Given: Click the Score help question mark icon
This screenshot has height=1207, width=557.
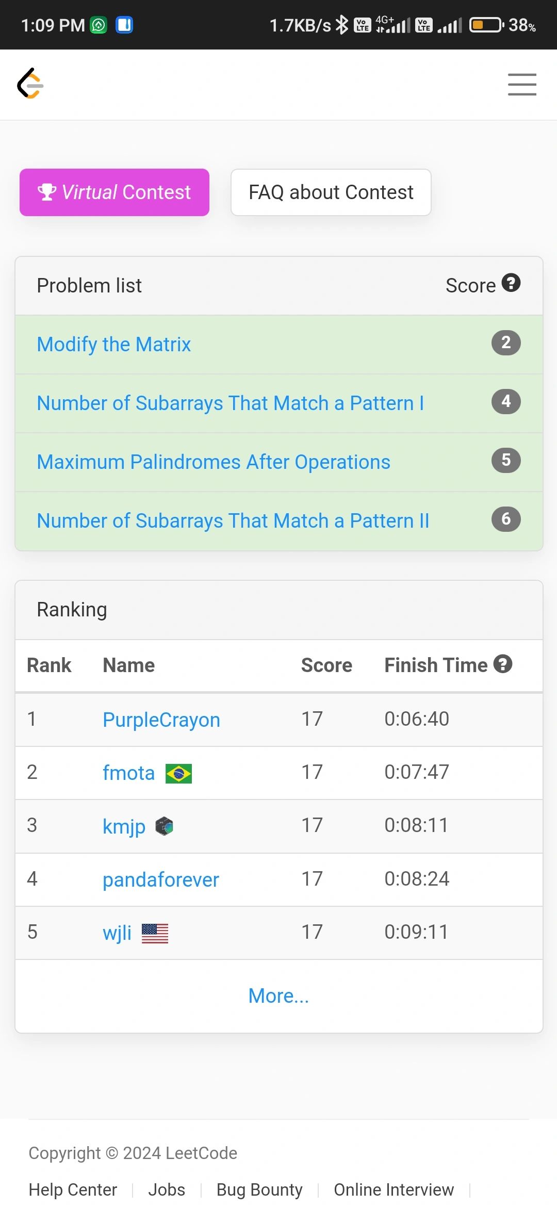Looking at the screenshot, I should point(511,283).
